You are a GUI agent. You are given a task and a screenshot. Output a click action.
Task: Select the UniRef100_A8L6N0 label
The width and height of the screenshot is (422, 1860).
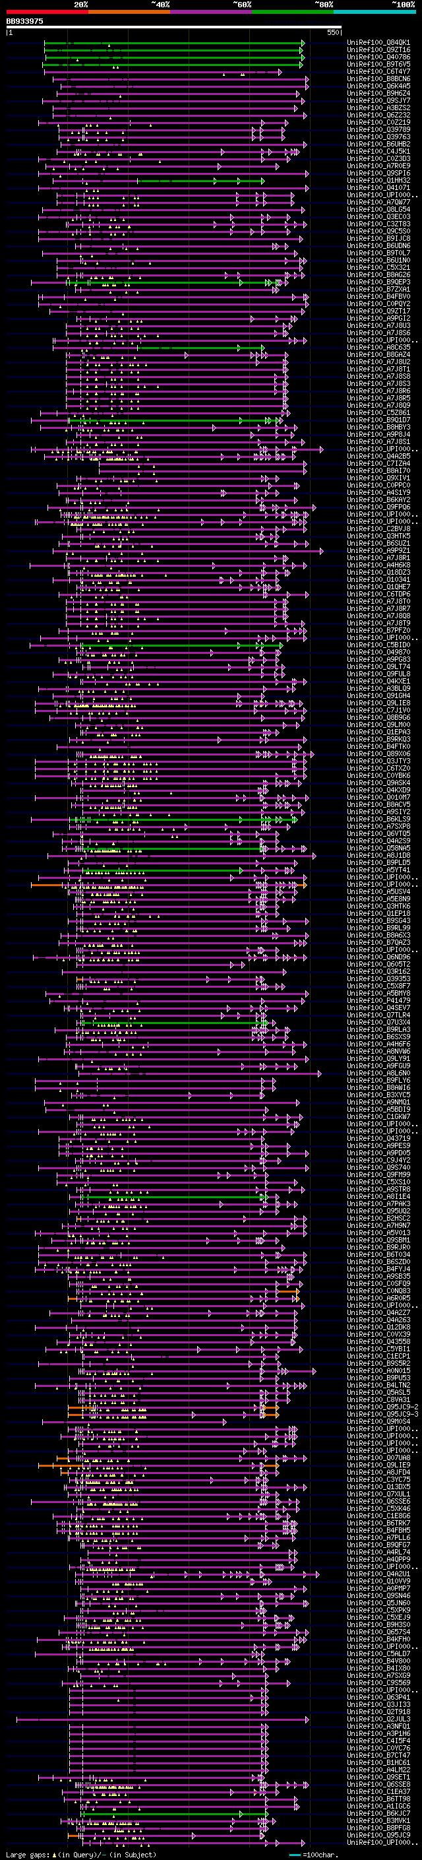pos(378,1073)
